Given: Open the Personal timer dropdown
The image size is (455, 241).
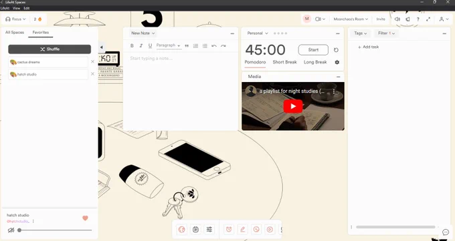Looking at the screenshot, I should coord(258,33).
